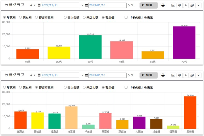Click single < previous arrow in bottom panel
204x136 pixels.
pos(35,75)
